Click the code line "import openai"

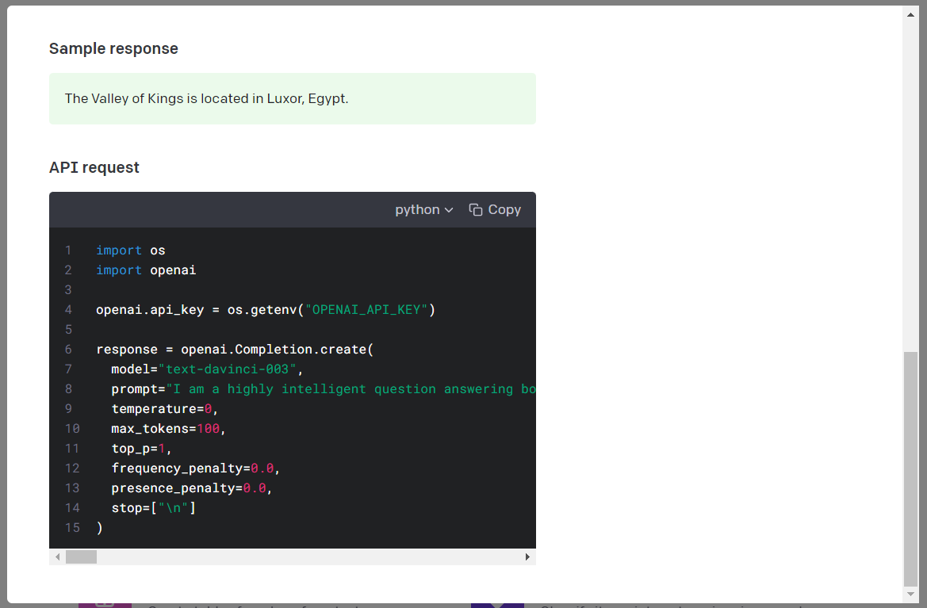point(146,270)
